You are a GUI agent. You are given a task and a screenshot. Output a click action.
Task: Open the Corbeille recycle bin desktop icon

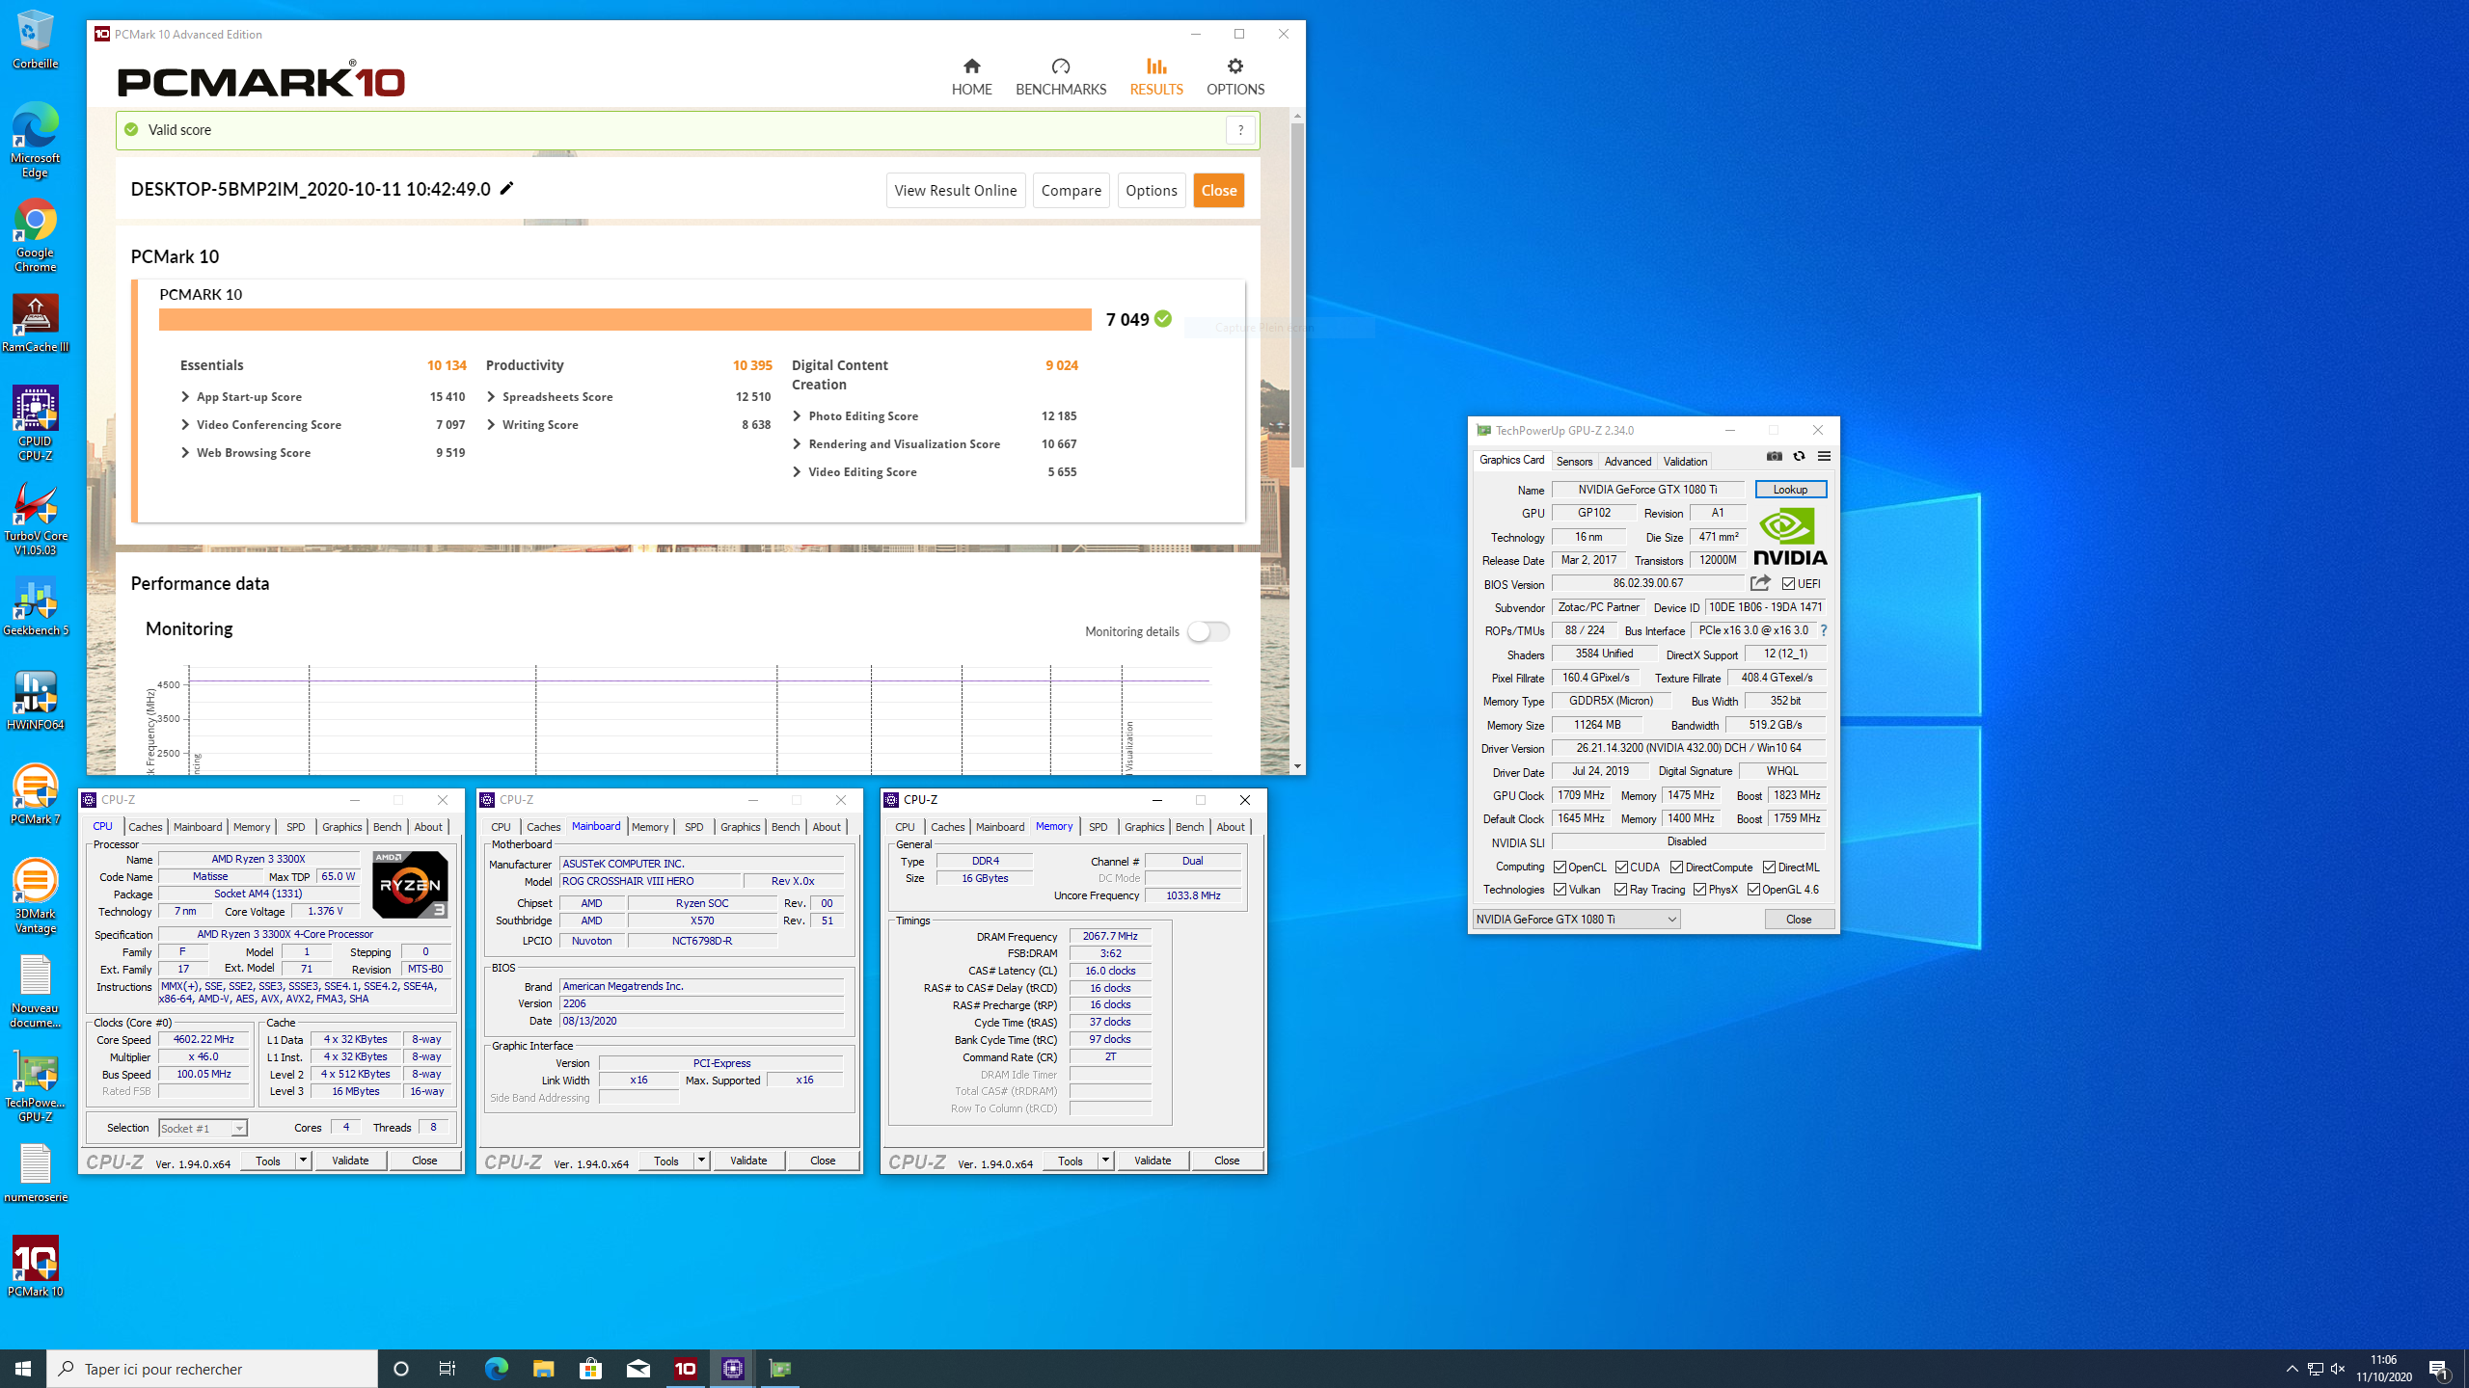tap(36, 40)
